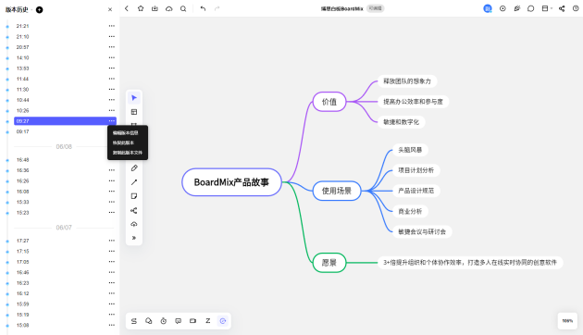Close the version history panel
The width and height of the screenshot is (583, 335).
pos(110,9)
